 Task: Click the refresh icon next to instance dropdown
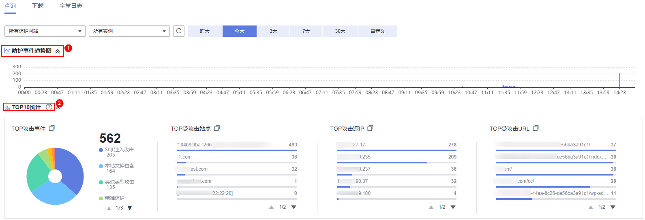click(179, 31)
